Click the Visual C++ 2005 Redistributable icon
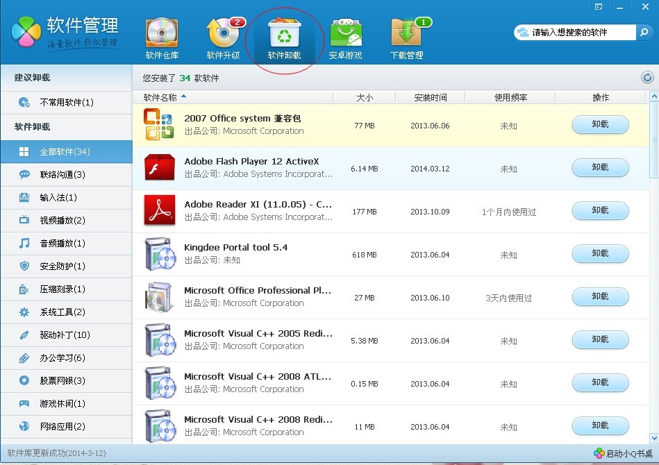Viewport: 659px width, 465px height. [160, 340]
